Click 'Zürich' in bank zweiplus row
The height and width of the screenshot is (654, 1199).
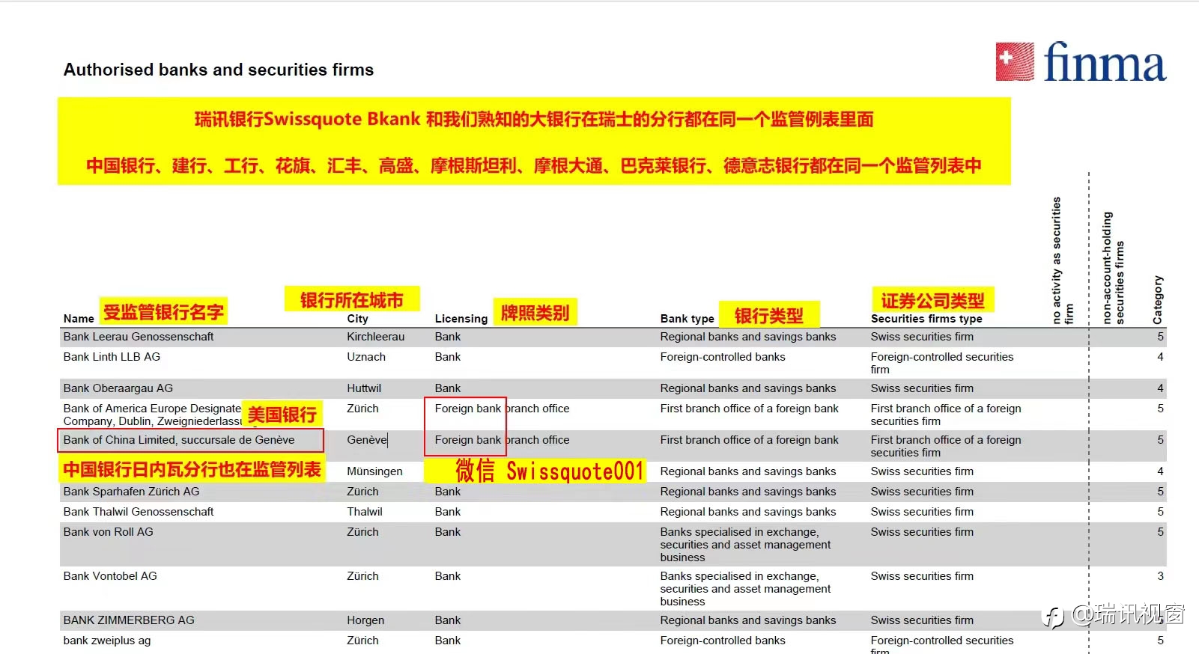pyautogui.click(x=362, y=641)
